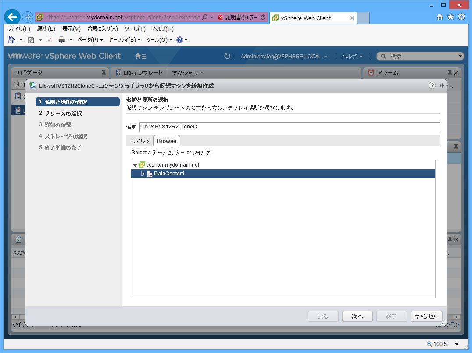Open a new browser tab
This screenshot has width=472, height=353.
tap(363, 18)
